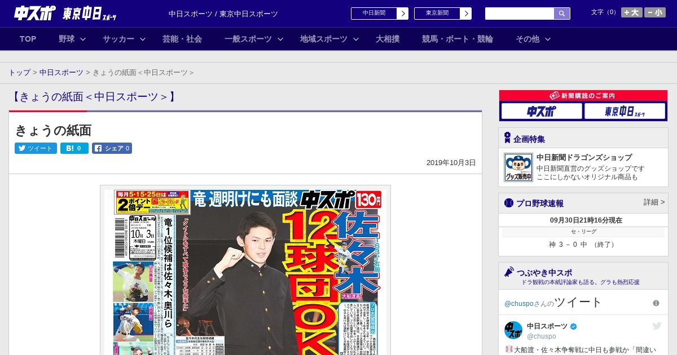This screenshot has height=355, width=677.
Task: Open @chuspo tweets link
Action: [x=519, y=304]
